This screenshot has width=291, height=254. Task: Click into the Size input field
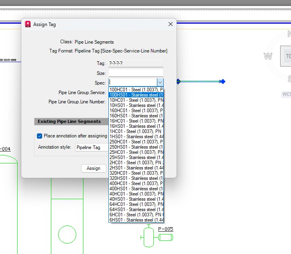coord(136,73)
